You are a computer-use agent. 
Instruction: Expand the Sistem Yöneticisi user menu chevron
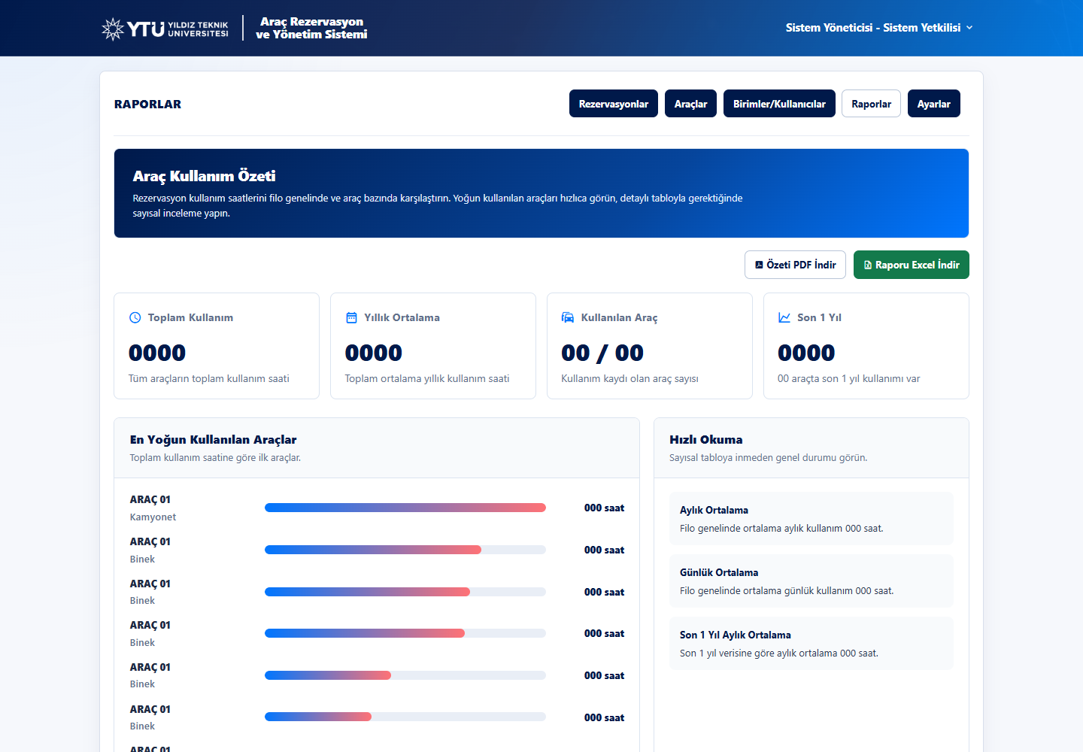click(x=969, y=28)
